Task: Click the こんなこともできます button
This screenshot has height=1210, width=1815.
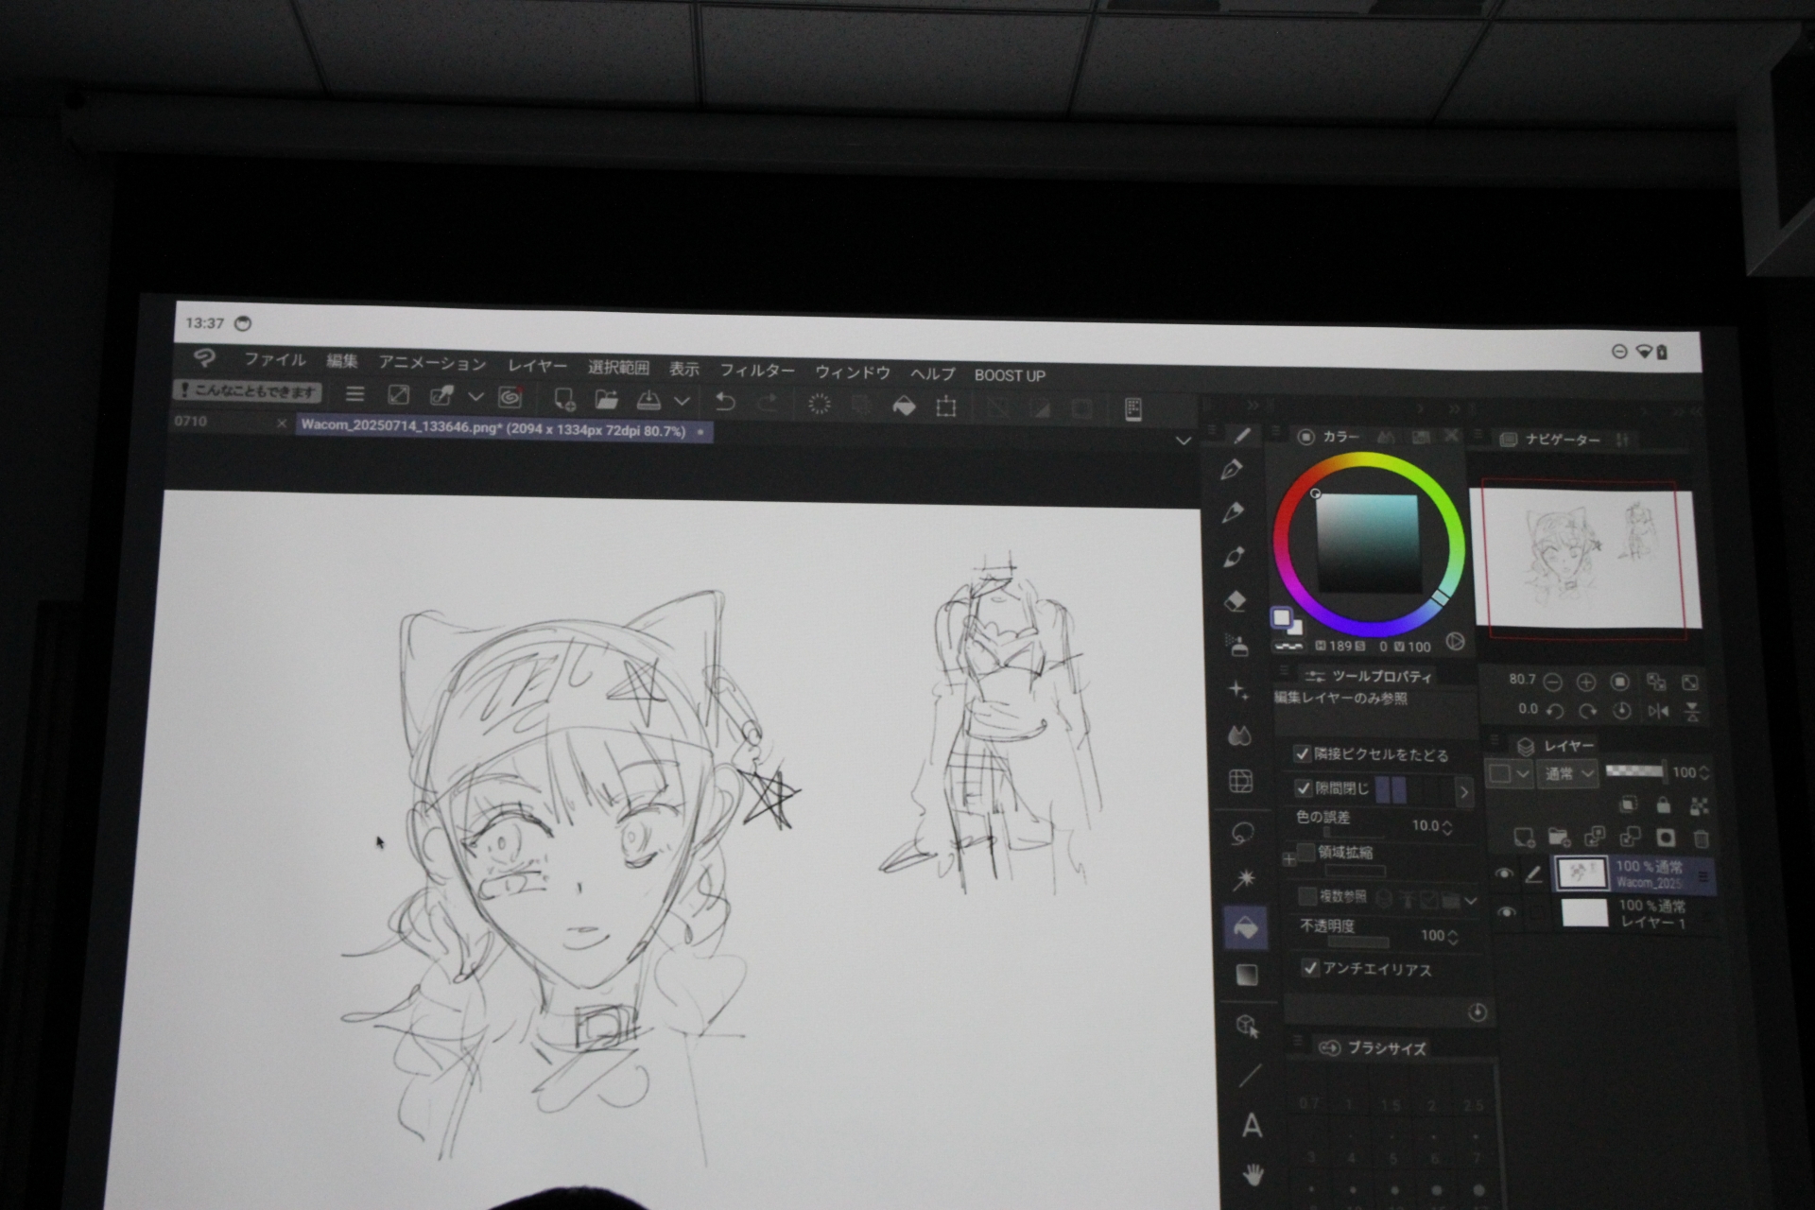Action: click(251, 393)
